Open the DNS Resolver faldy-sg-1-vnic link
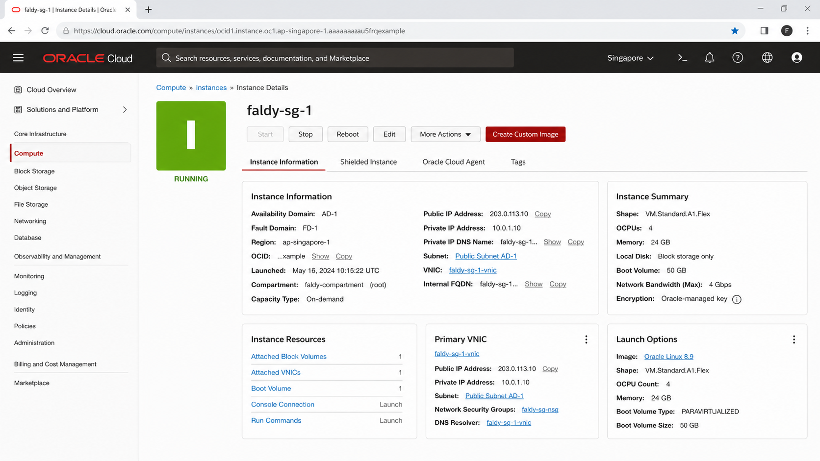This screenshot has width=820, height=461. pos(509,423)
